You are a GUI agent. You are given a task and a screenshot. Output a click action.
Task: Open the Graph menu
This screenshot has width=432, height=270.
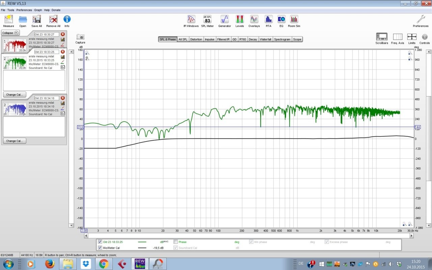click(x=38, y=10)
